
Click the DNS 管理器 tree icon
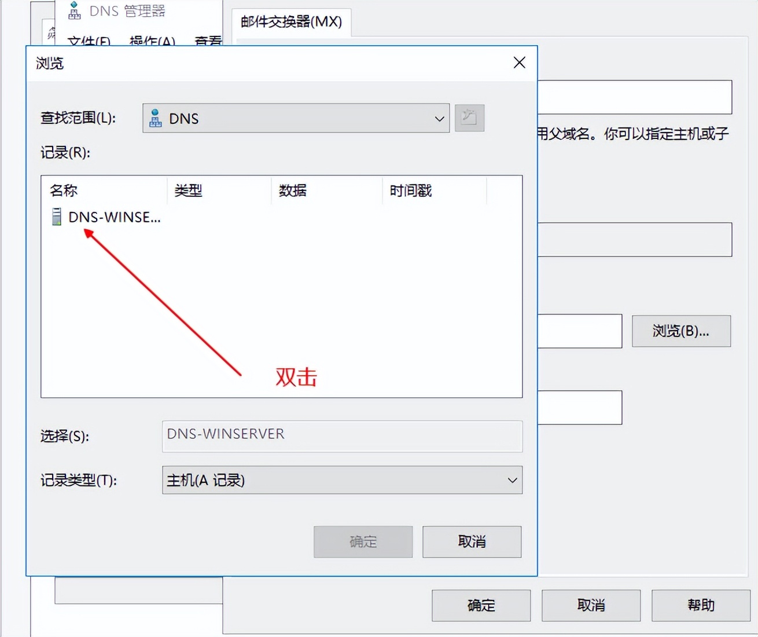coord(74,10)
